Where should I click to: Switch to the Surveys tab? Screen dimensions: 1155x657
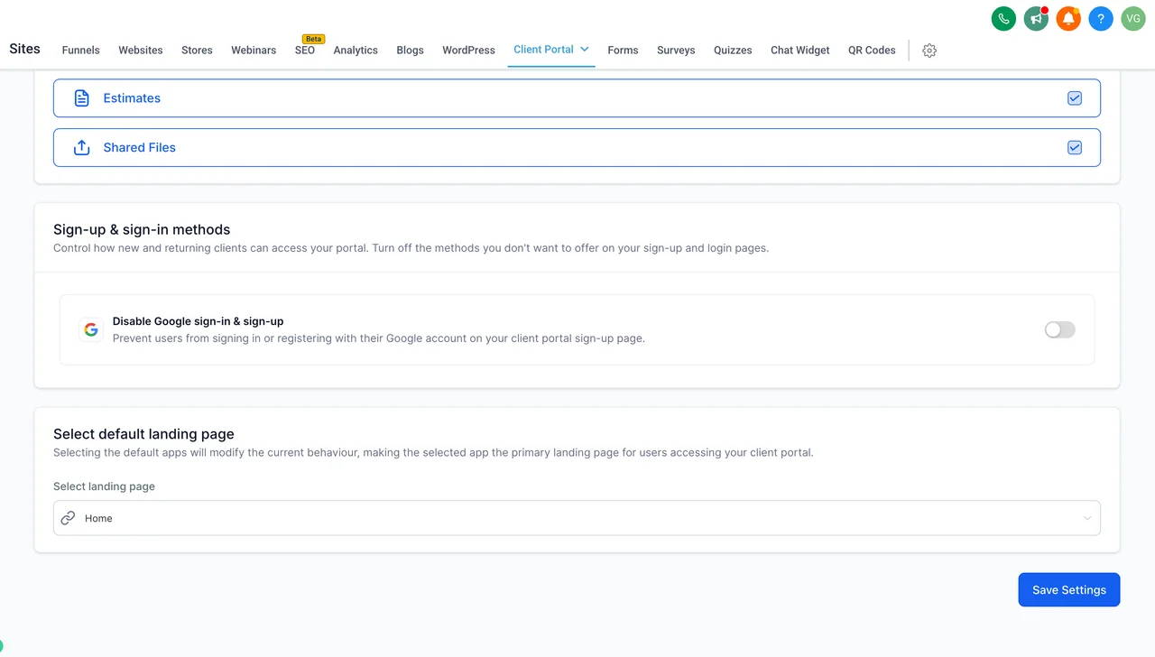click(676, 51)
